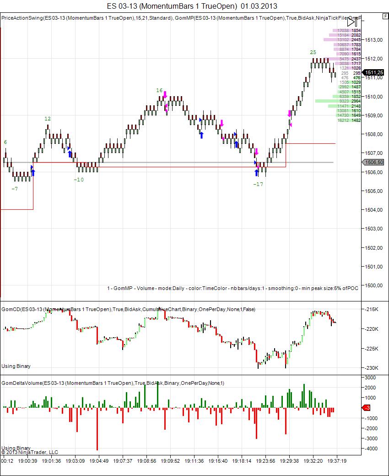The width and height of the screenshot is (389, 476).
Task: Click the 3000 delta volume axis label
Action: point(370,378)
